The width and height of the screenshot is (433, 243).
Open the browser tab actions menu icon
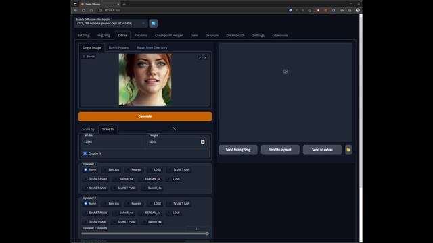click(75, 5)
